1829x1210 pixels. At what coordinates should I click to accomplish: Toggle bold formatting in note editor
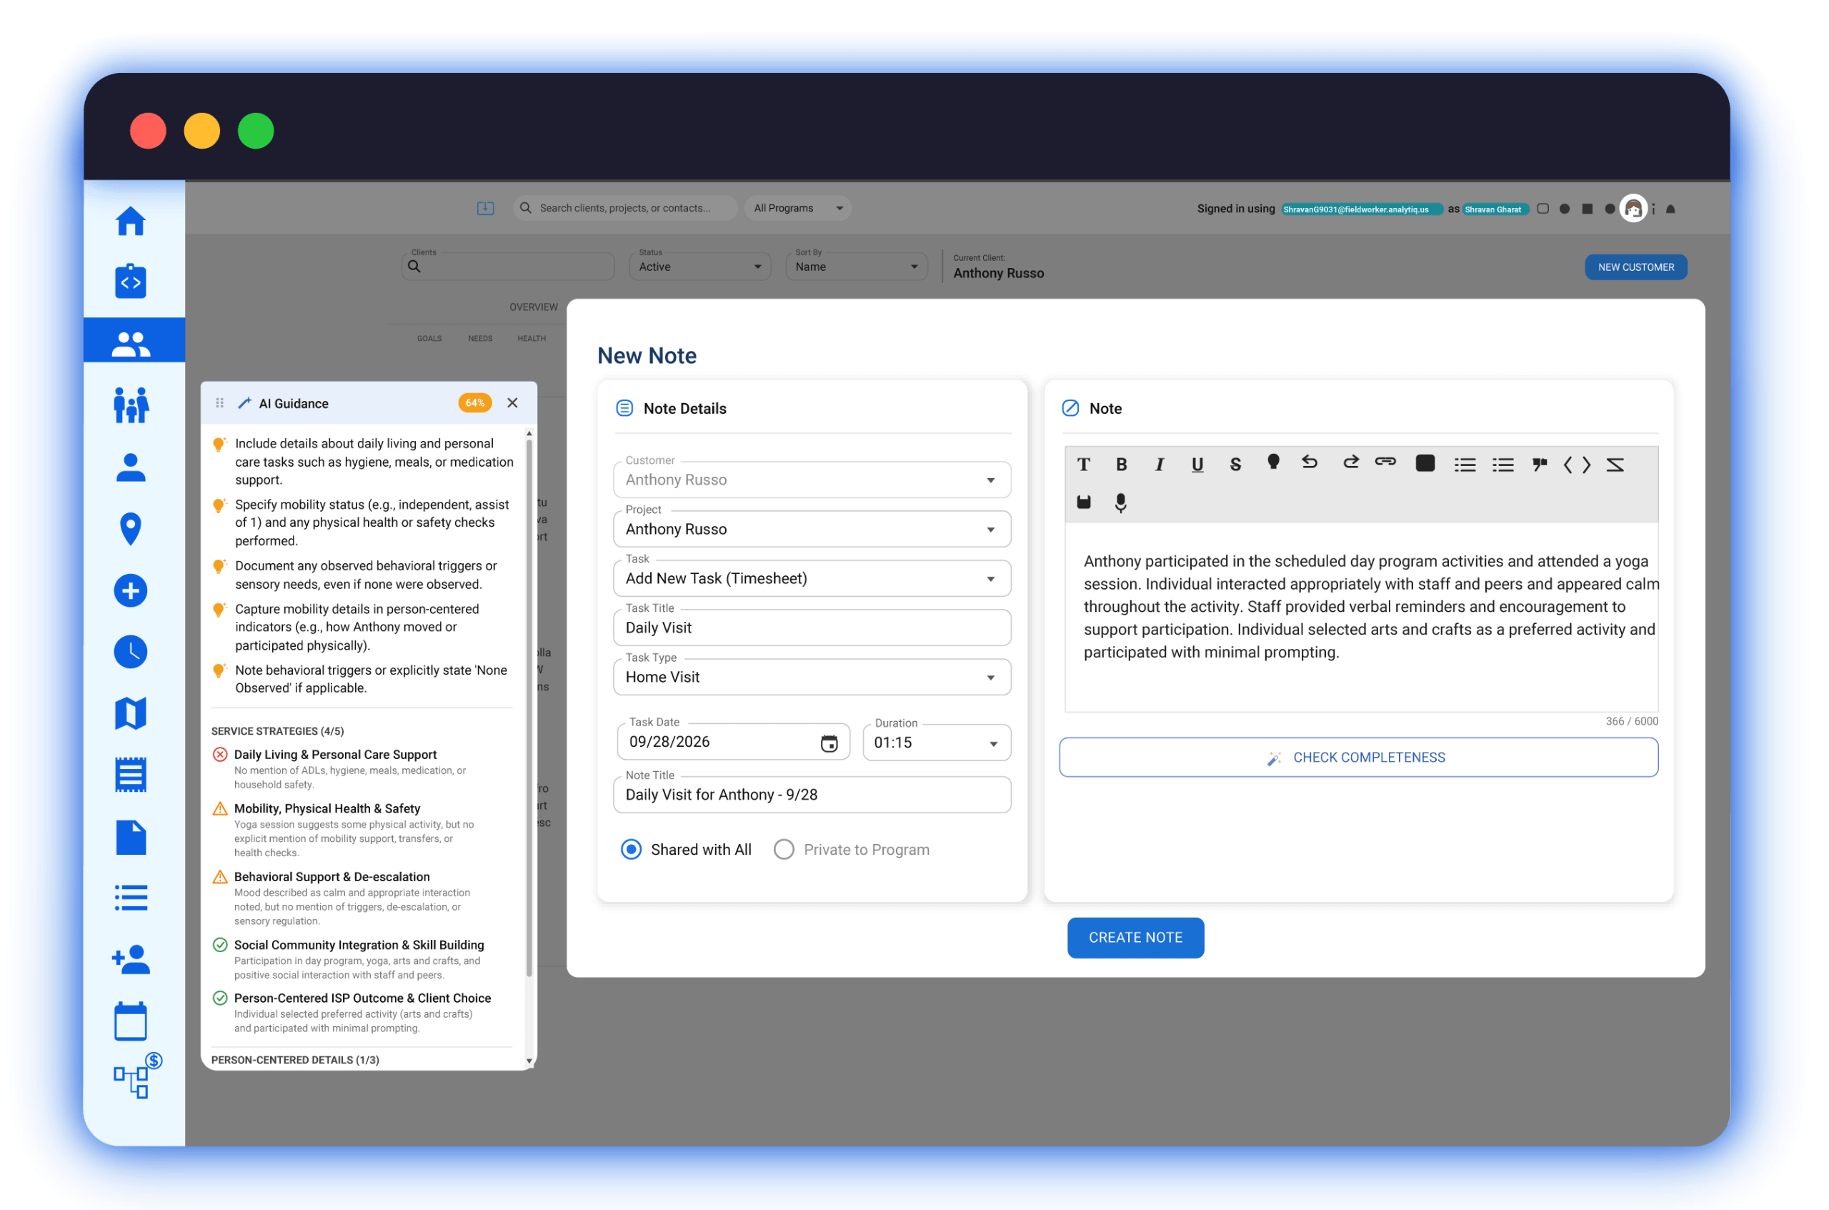(1122, 465)
